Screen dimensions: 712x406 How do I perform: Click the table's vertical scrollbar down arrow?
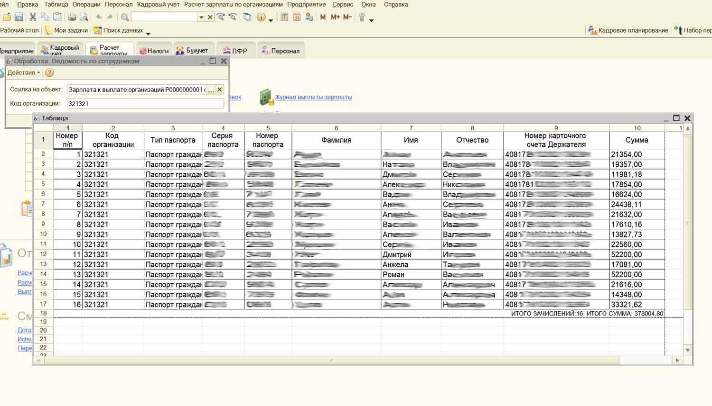688,350
